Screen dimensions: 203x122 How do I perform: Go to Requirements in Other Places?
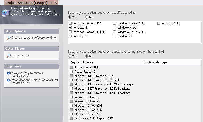click(20, 55)
